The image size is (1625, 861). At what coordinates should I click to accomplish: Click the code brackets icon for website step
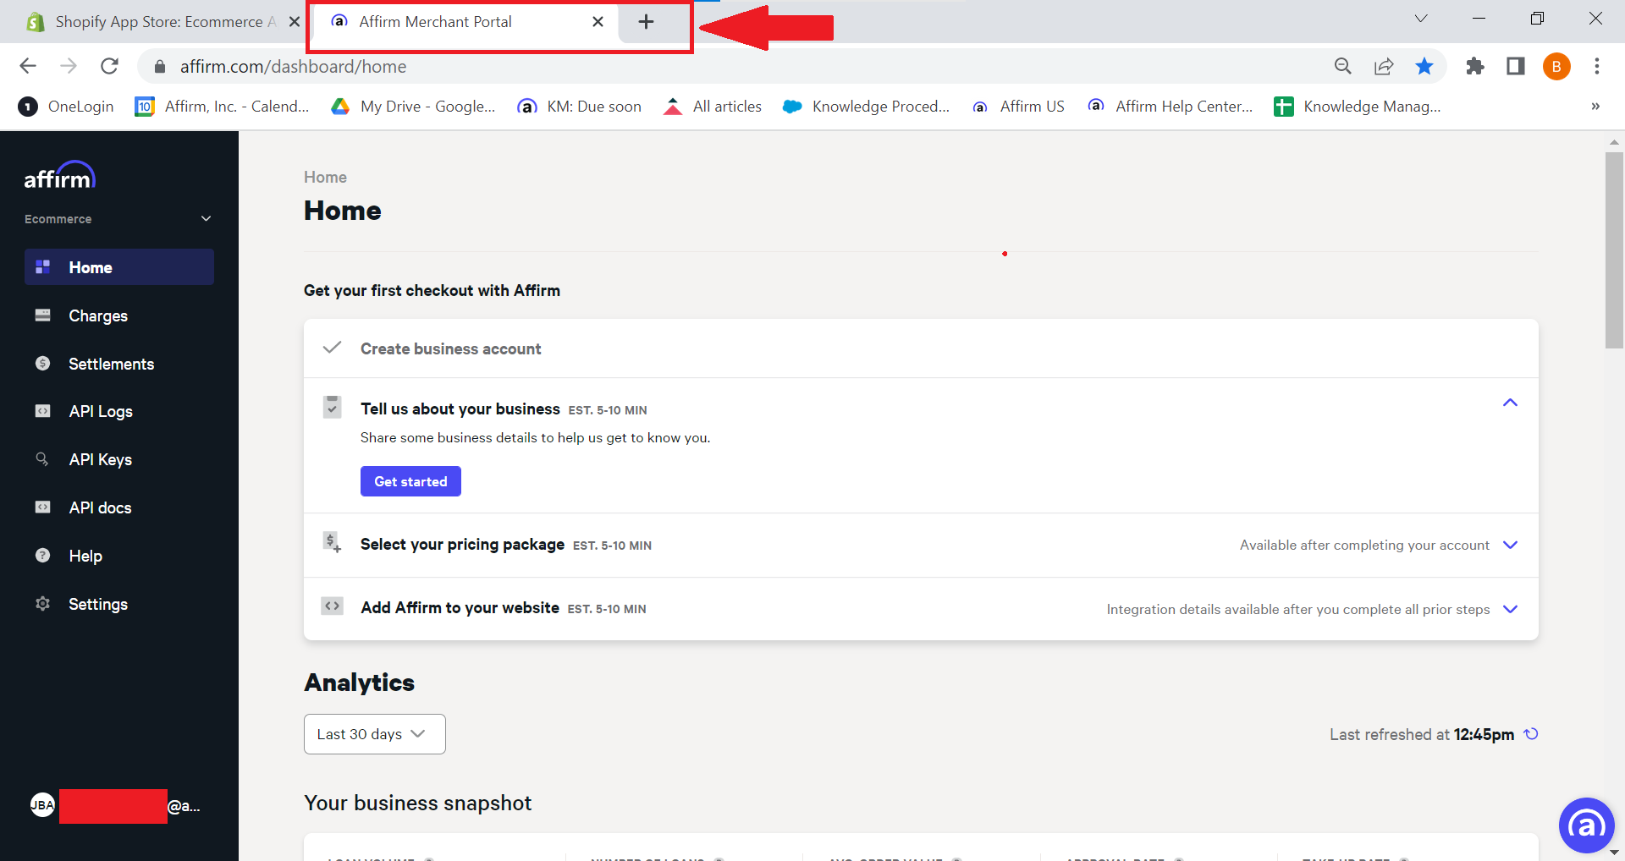click(x=332, y=606)
